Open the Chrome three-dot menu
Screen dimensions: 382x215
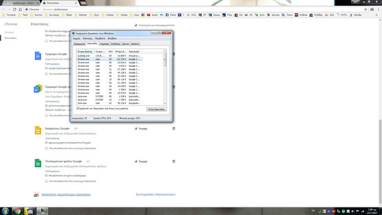[x=378, y=10]
